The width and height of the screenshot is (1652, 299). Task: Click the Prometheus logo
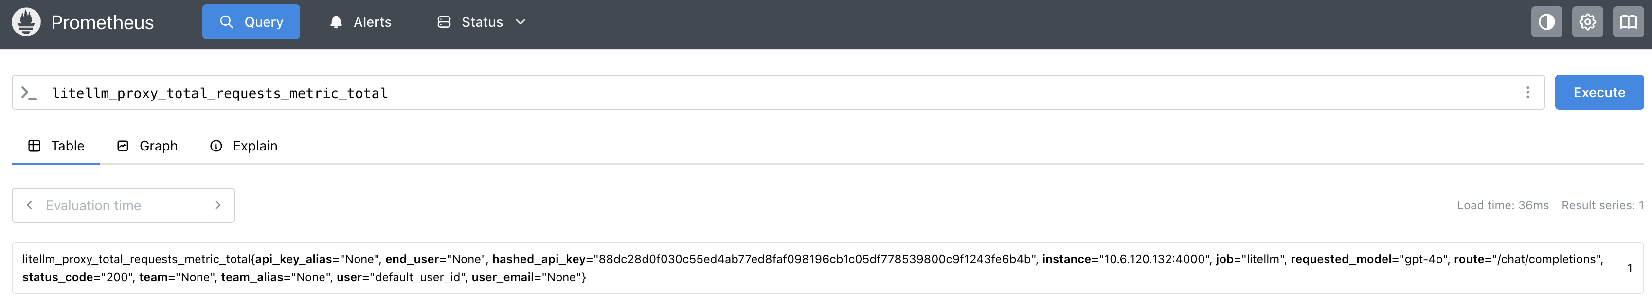[26, 21]
